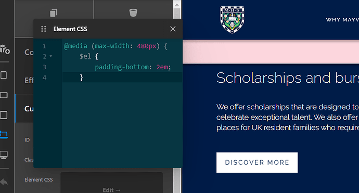
Task: Close the Element CSS editor panel
Action: (173, 29)
